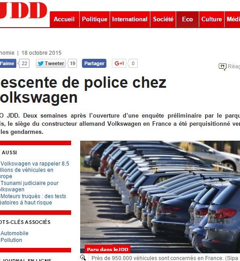The height and width of the screenshot is (261, 240).
Task: Switch to the Culture section
Action: tap(211, 19)
